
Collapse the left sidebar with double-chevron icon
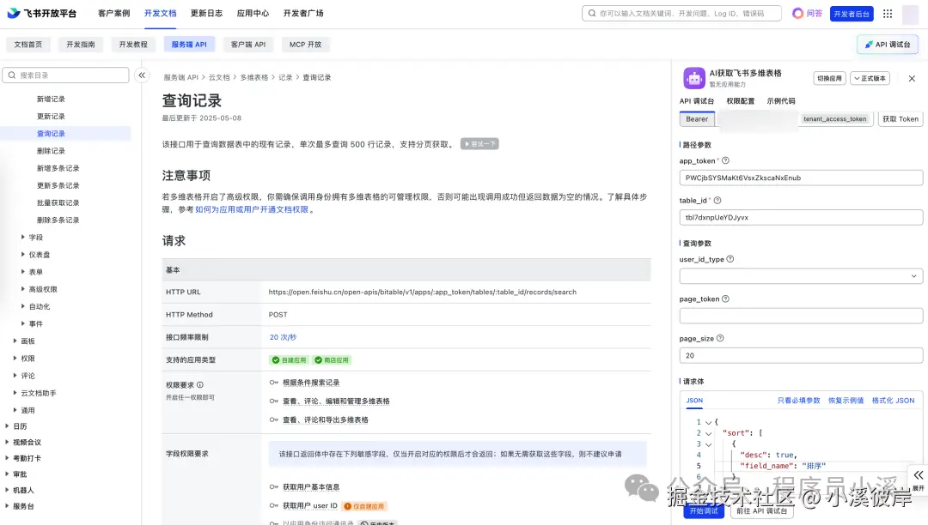point(142,75)
